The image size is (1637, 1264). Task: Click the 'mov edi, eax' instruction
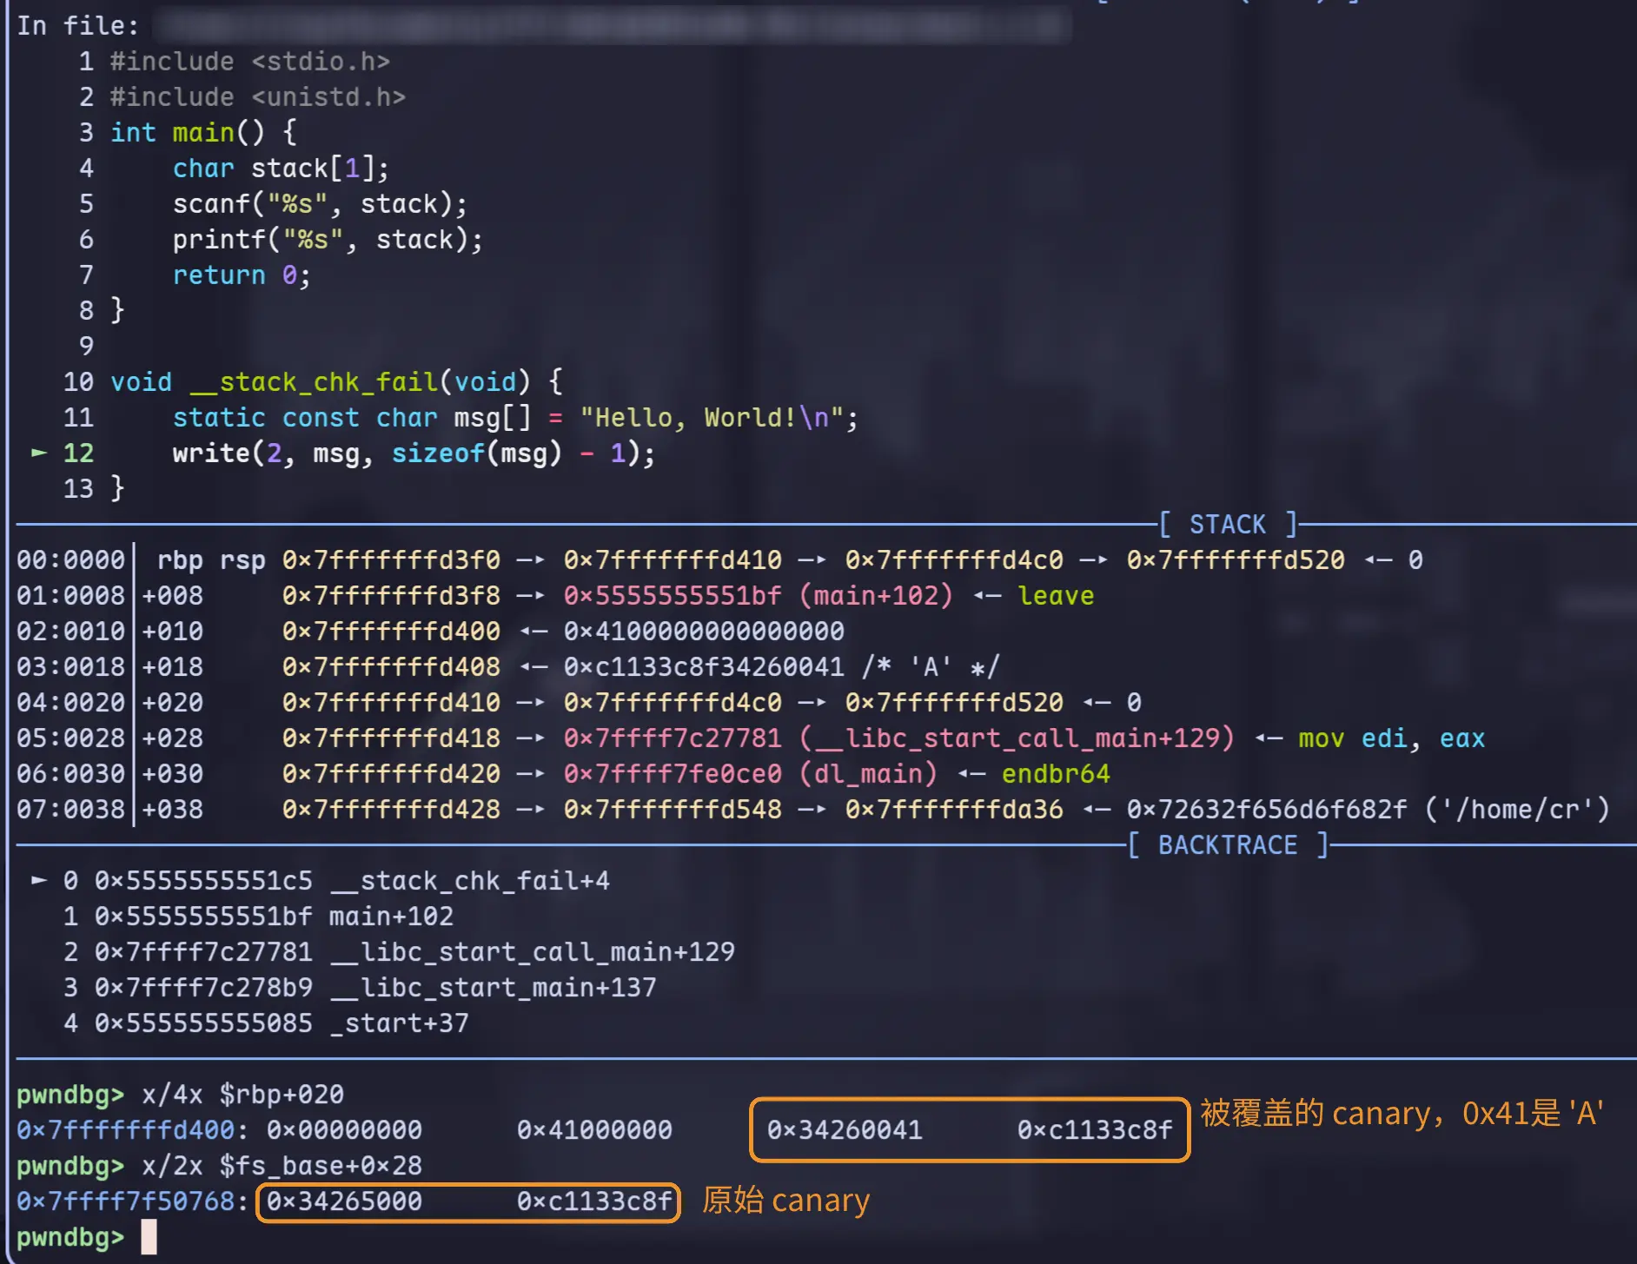tap(1392, 738)
